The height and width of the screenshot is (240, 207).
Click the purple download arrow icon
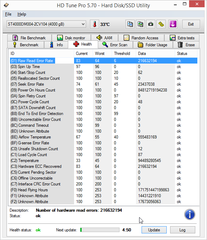[173, 24]
